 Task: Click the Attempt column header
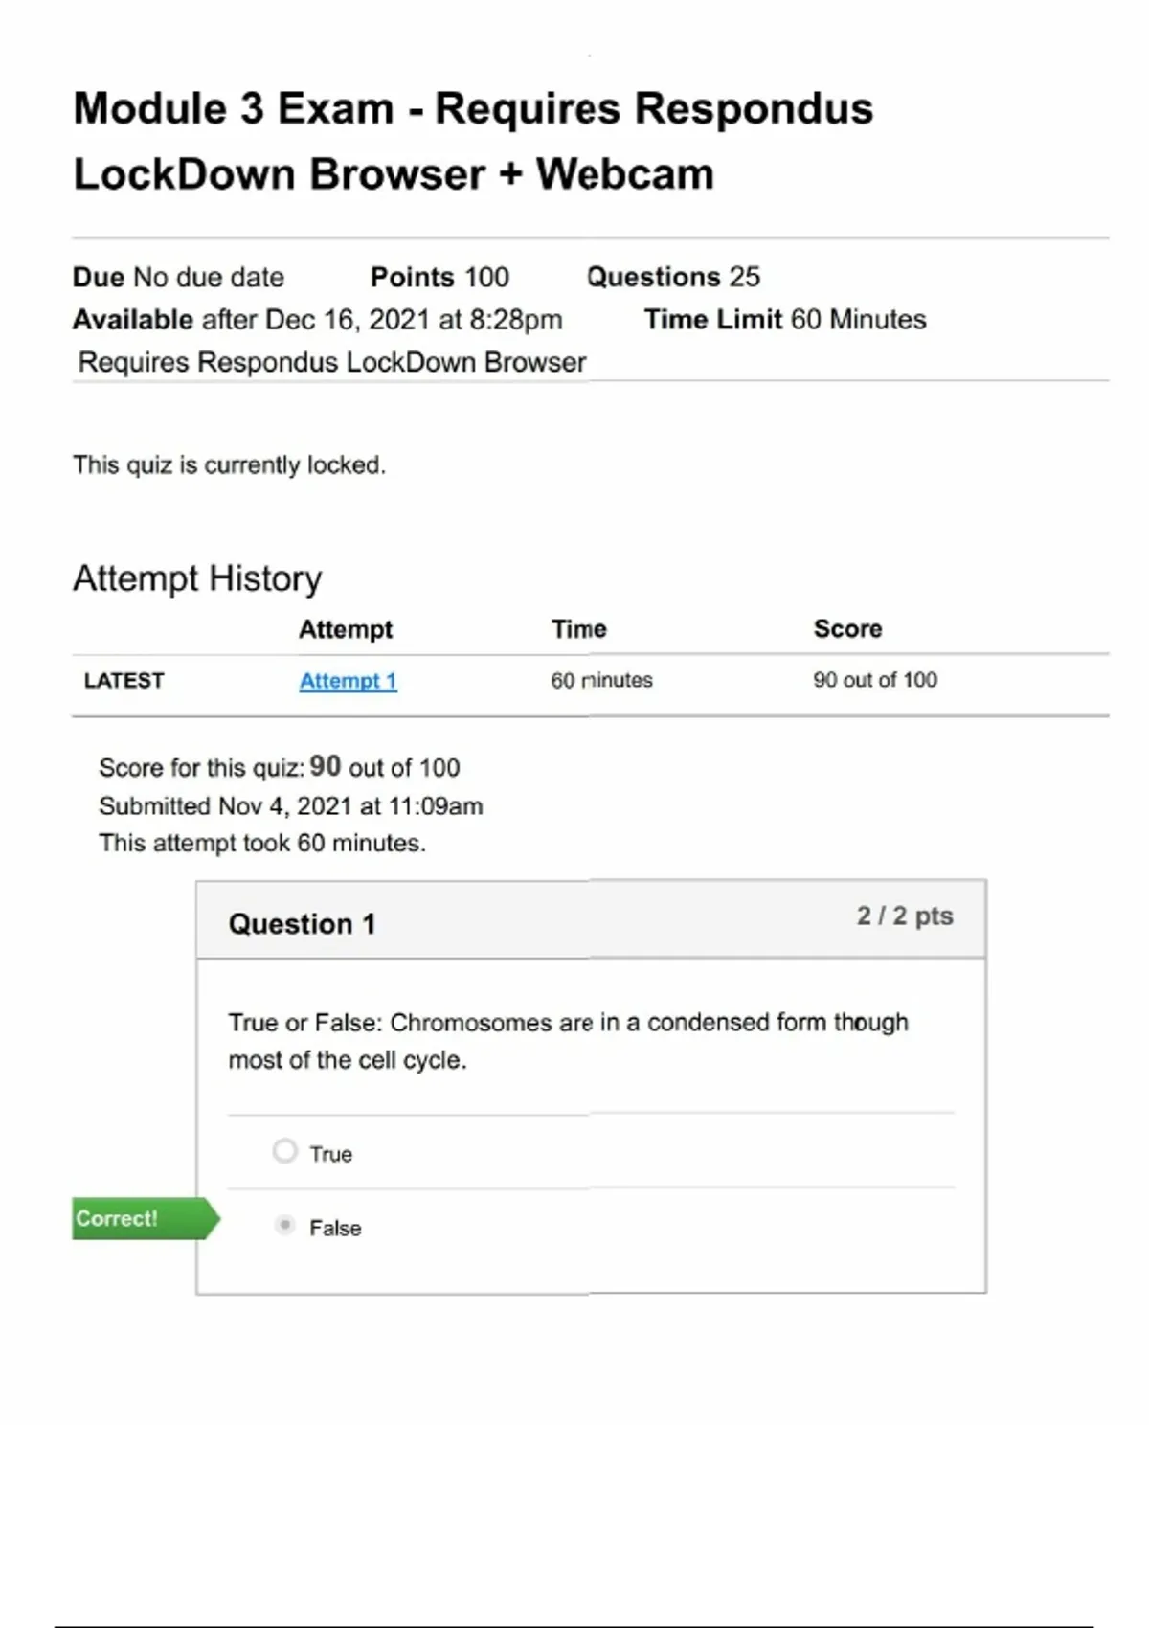pyautogui.click(x=346, y=629)
